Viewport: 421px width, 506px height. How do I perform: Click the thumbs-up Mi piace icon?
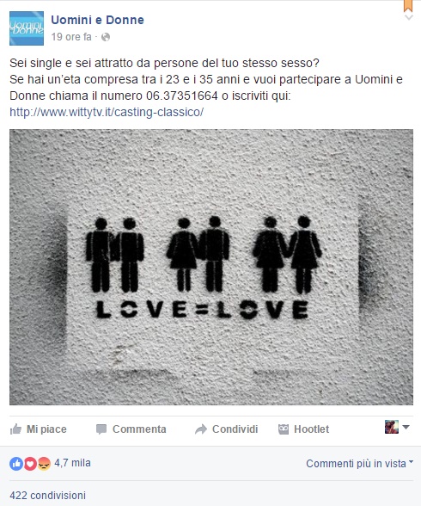coord(15,429)
